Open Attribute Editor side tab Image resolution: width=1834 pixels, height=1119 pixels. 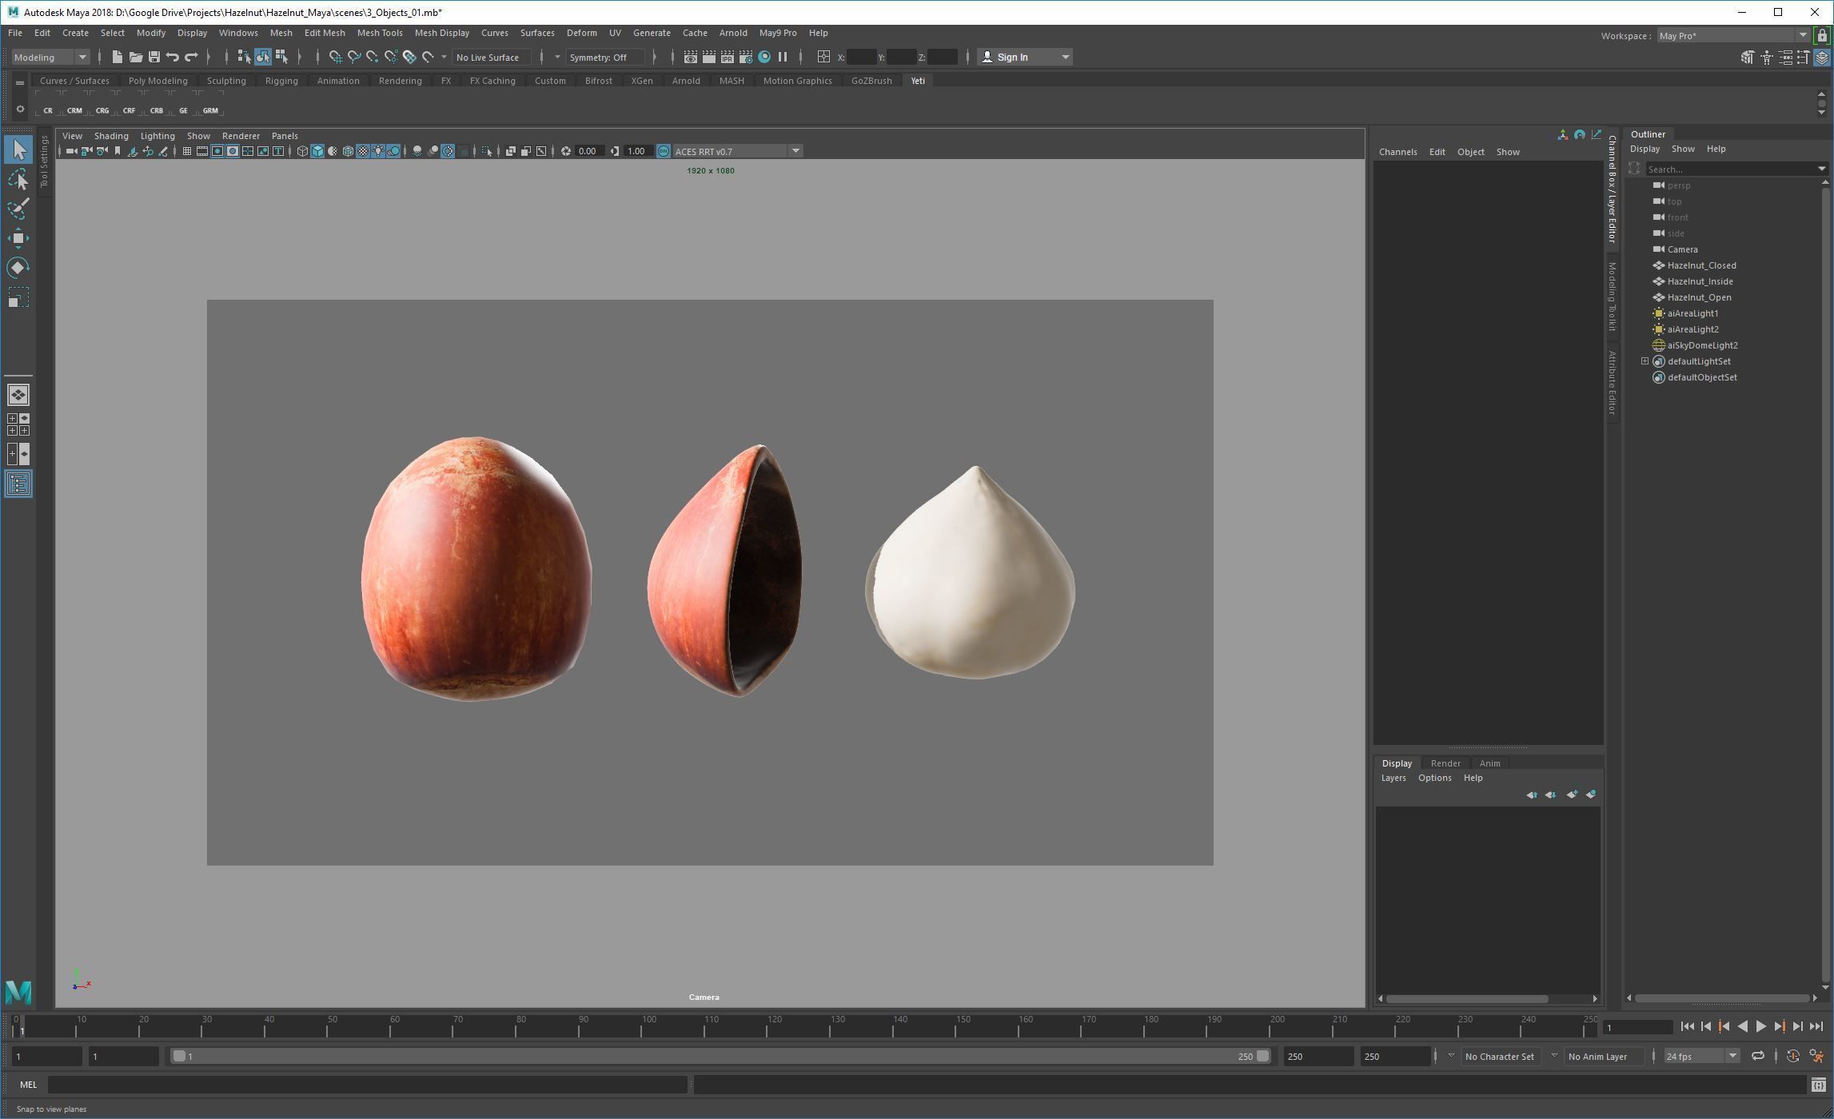[x=1613, y=384]
